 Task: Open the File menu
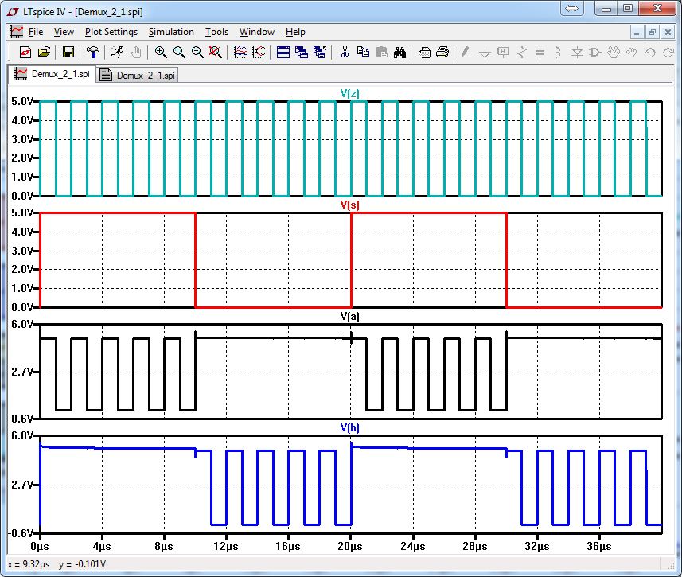[x=36, y=32]
